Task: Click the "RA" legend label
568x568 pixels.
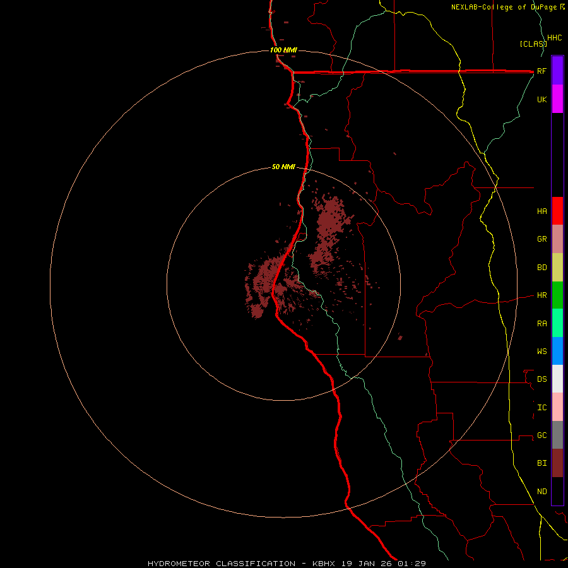Action: pyautogui.click(x=542, y=324)
